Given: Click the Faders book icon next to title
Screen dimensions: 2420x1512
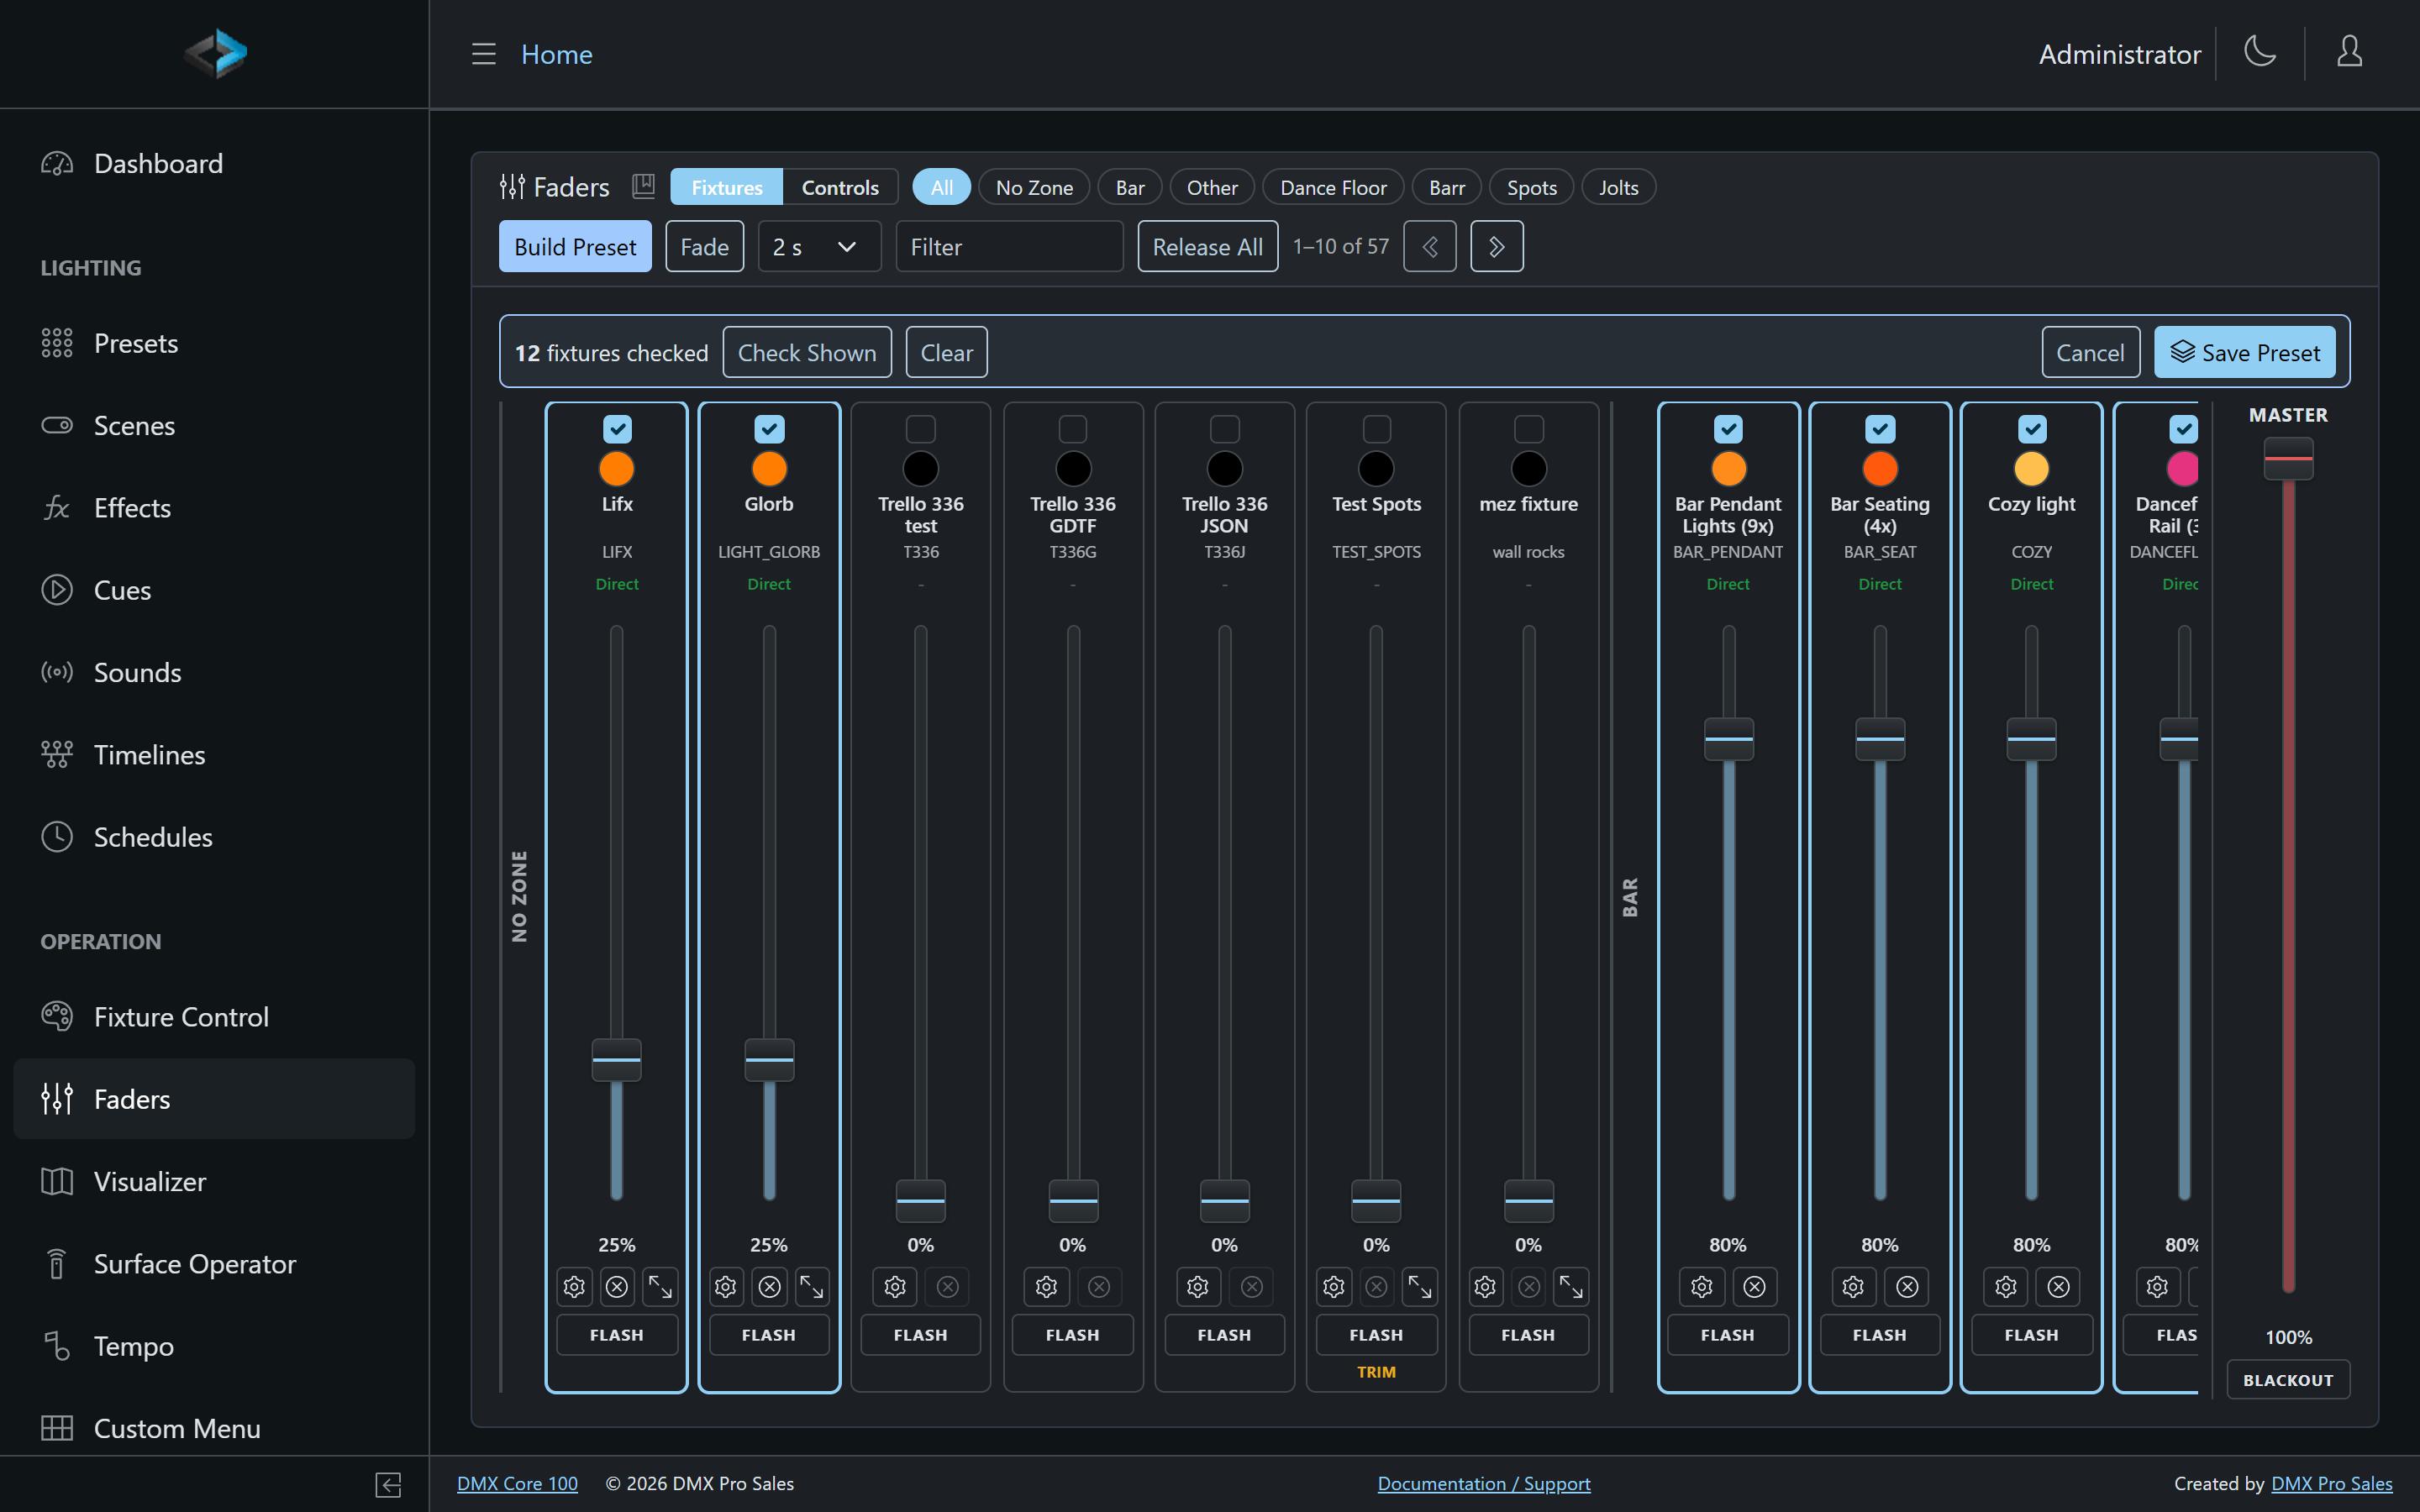Looking at the screenshot, I should pos(643,186).
